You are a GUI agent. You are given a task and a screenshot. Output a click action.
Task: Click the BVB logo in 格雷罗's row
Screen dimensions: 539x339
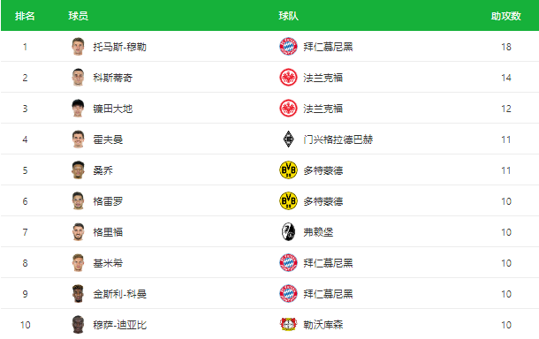coord(288,201)
